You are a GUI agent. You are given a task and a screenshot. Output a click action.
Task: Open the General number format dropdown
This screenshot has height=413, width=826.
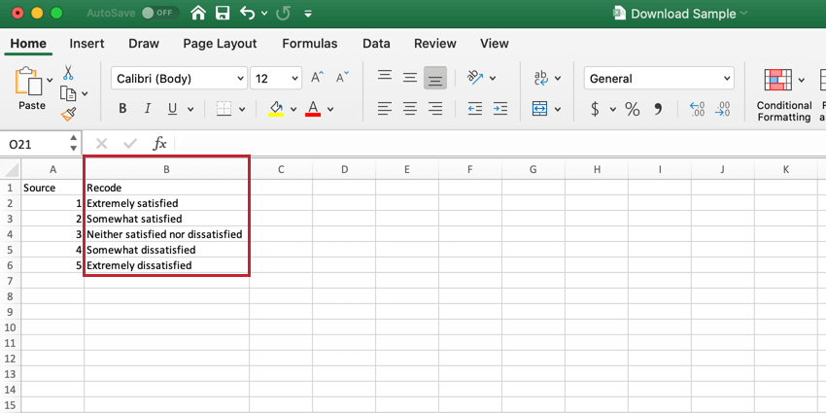659,79
